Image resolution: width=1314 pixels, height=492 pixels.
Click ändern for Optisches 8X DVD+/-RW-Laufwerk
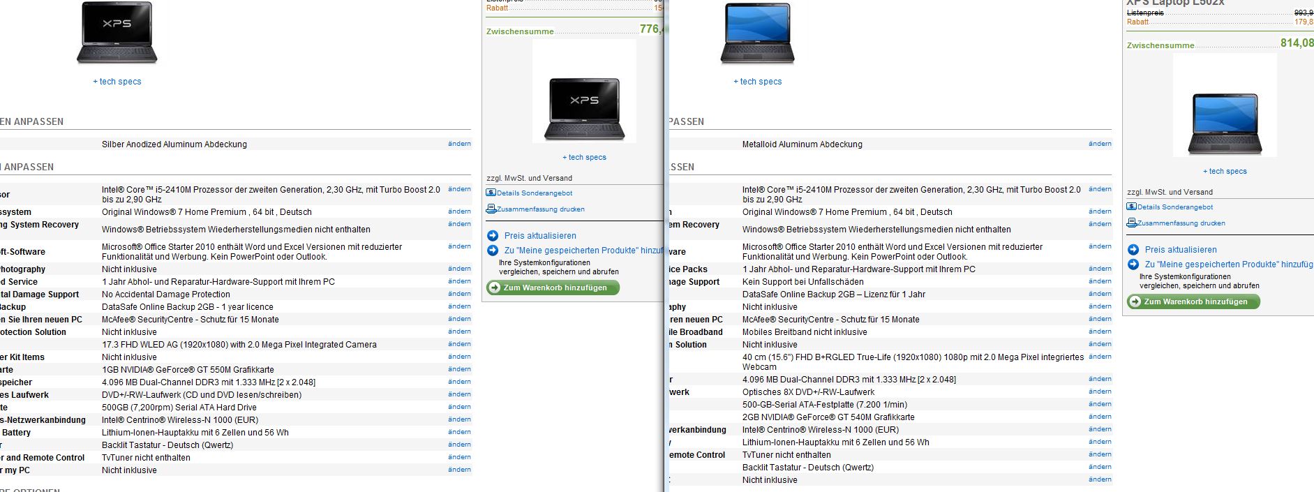pos(1100,392)
